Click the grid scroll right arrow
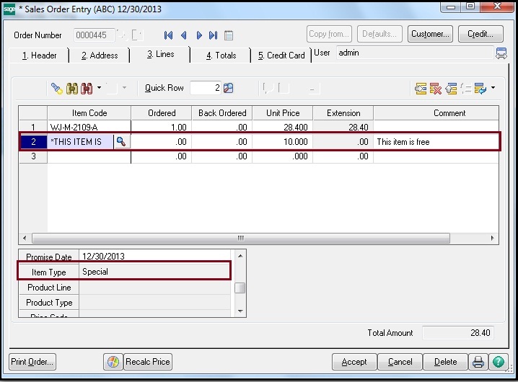Screen dimensions: 518x382 tap(493, 238)
